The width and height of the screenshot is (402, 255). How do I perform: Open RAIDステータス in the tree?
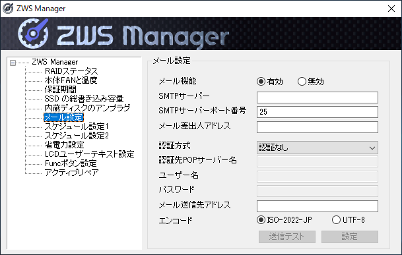(71, 71)
